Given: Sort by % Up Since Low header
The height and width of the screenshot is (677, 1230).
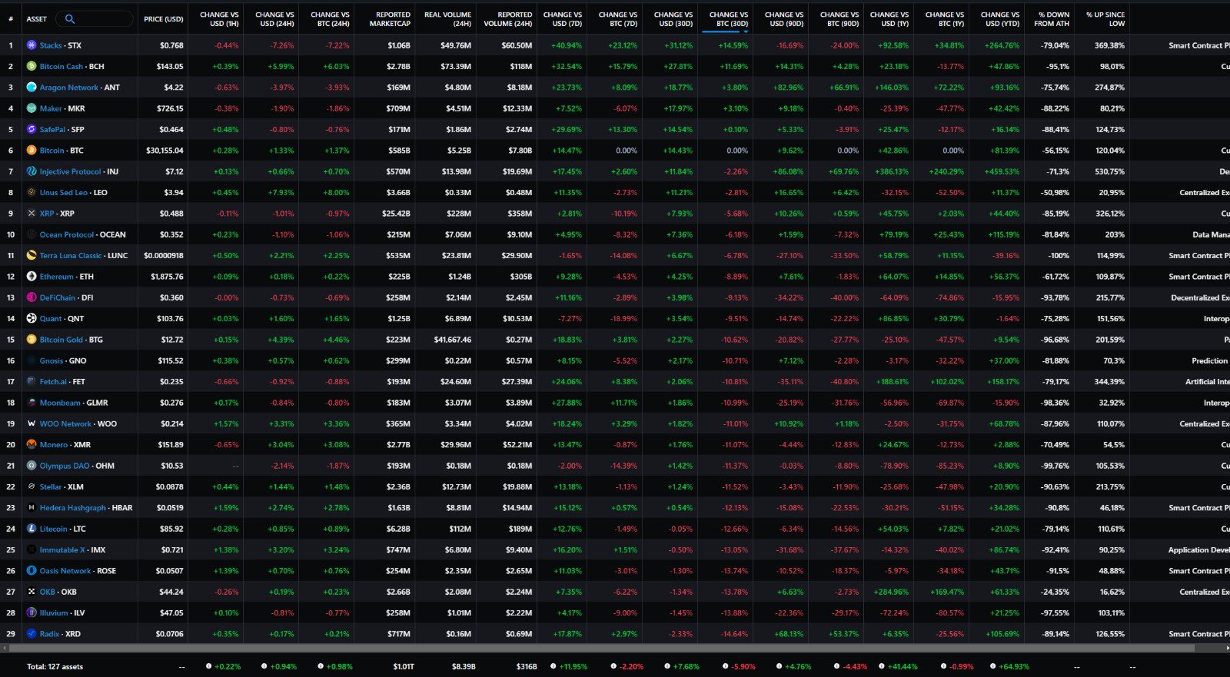Looking at the screenshot, I should 1105,19.
